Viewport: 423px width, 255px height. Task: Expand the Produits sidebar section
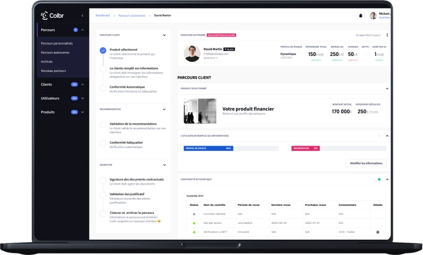(82, 112)
